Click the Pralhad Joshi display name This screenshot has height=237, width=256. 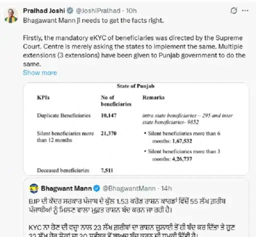[x=44, y=11]
